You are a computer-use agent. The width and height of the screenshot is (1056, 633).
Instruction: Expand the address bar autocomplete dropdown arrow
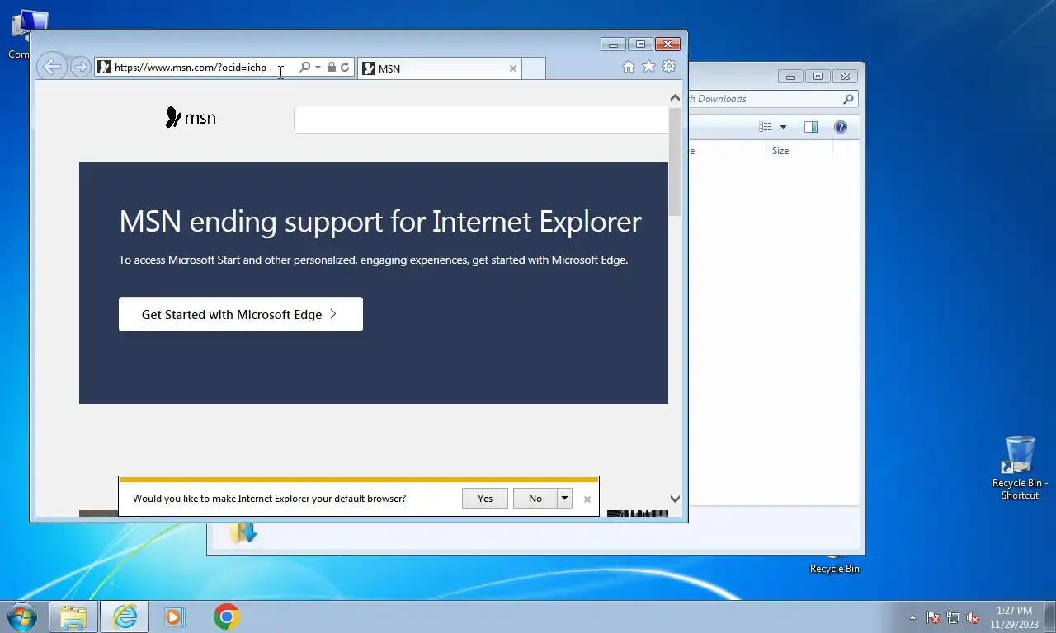[x=318, y=68]
